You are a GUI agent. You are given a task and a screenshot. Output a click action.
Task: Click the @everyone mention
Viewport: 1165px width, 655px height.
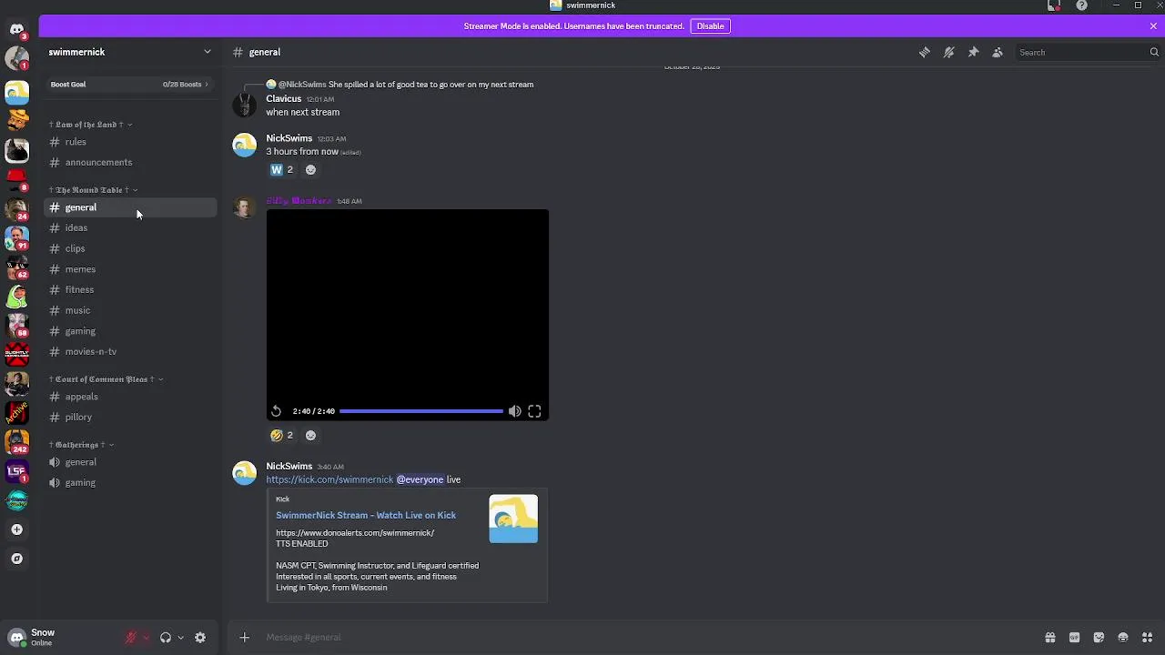coord(420,479)
